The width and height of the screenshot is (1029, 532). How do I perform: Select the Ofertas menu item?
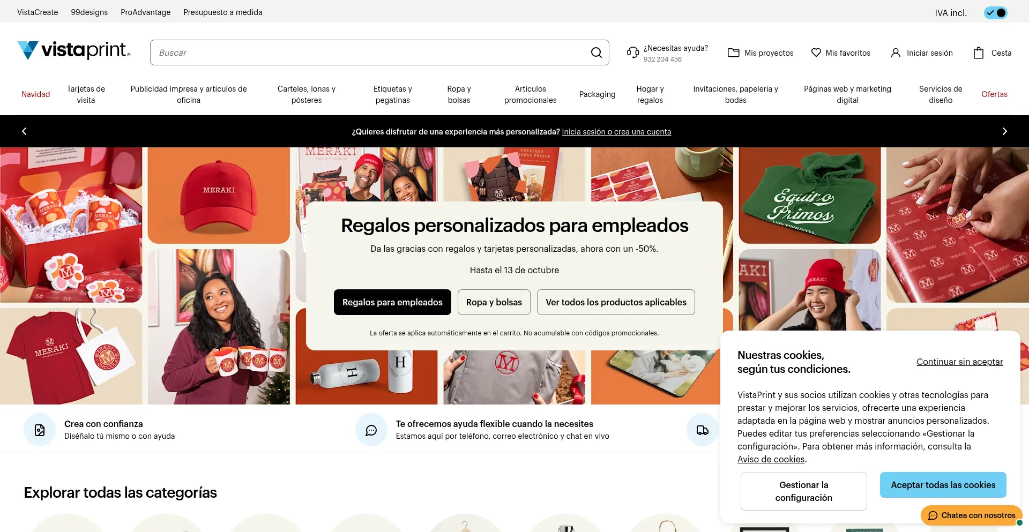click(x=994, y=94)
